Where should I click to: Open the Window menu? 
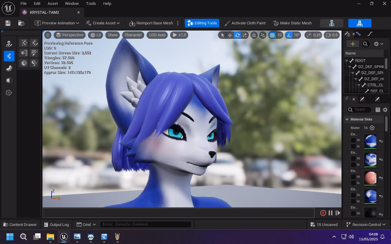72,4
